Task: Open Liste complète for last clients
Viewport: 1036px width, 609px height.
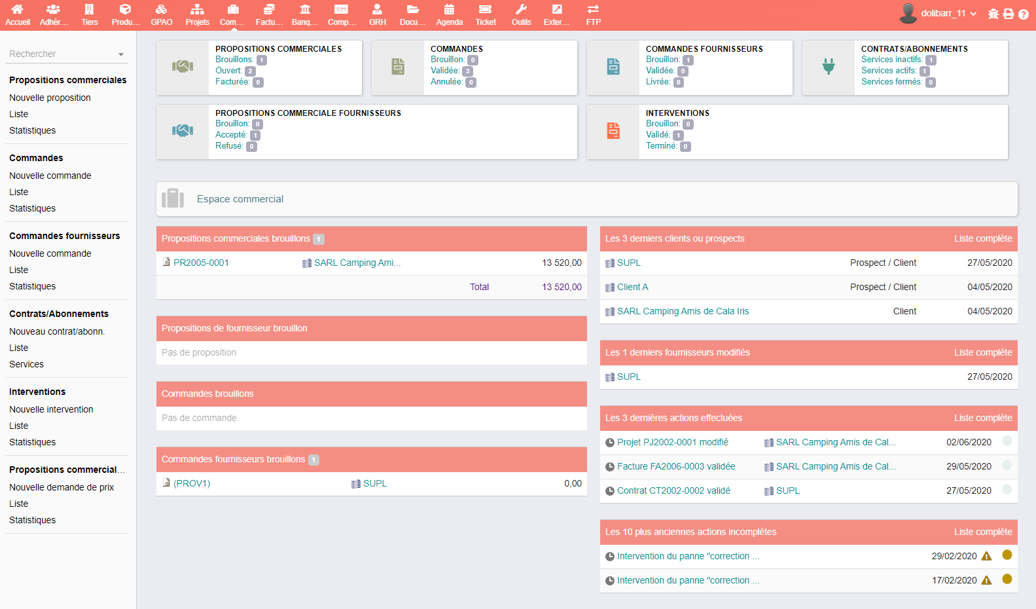Action: coord(982,238)
